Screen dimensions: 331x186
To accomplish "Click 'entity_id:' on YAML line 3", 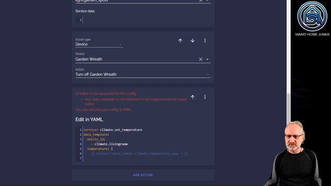I will click(96, 139).
